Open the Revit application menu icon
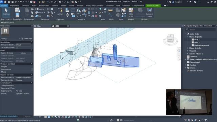This screenshot has width=217, height=122. point(2,2)
